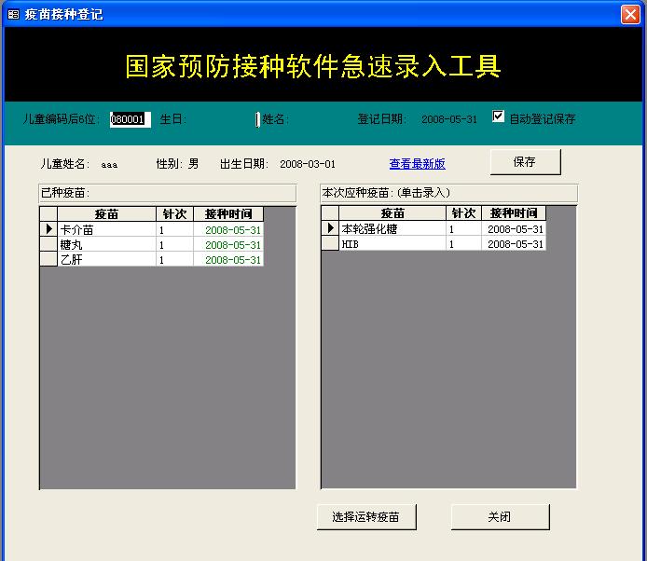Click the 选择运转疫苗 button
647x561 pixels.
tap(365, 516)
